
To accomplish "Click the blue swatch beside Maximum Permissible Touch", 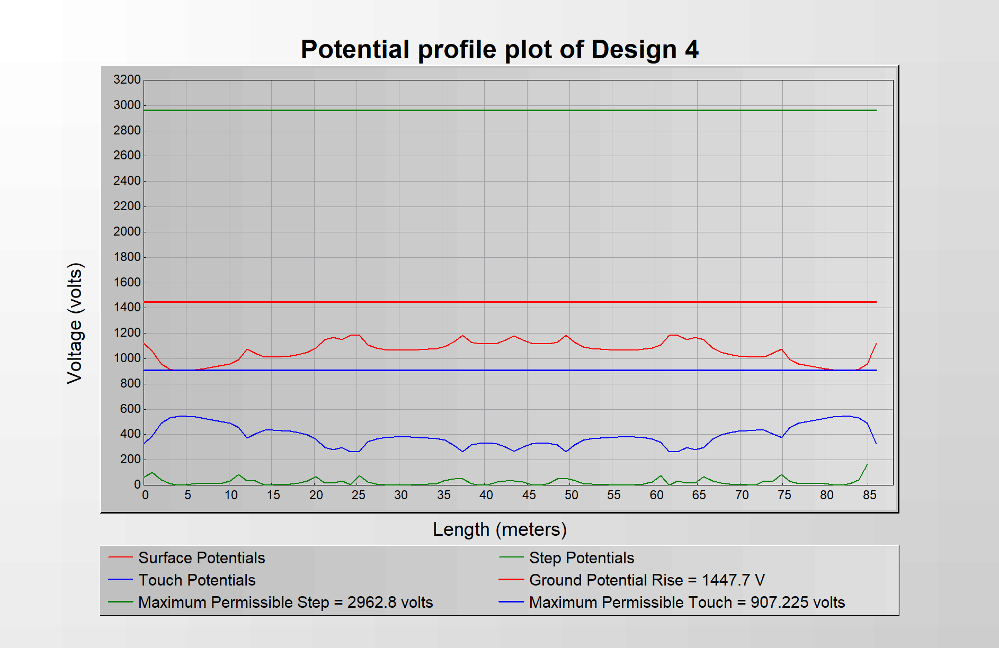I will click(511, 602).
